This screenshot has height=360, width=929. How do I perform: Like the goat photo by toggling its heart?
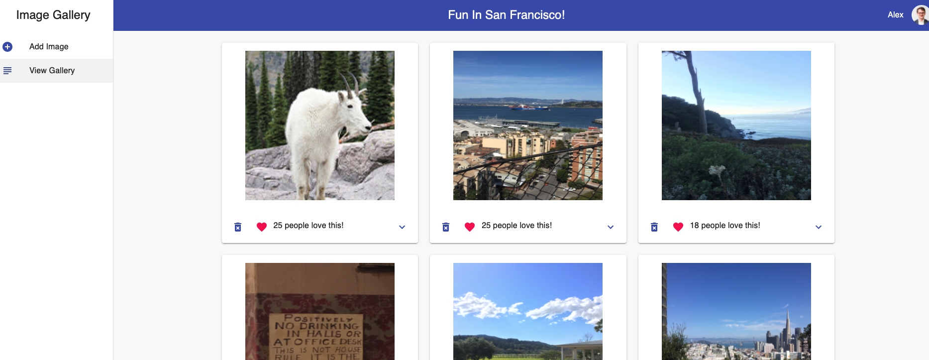click(261, 227)
